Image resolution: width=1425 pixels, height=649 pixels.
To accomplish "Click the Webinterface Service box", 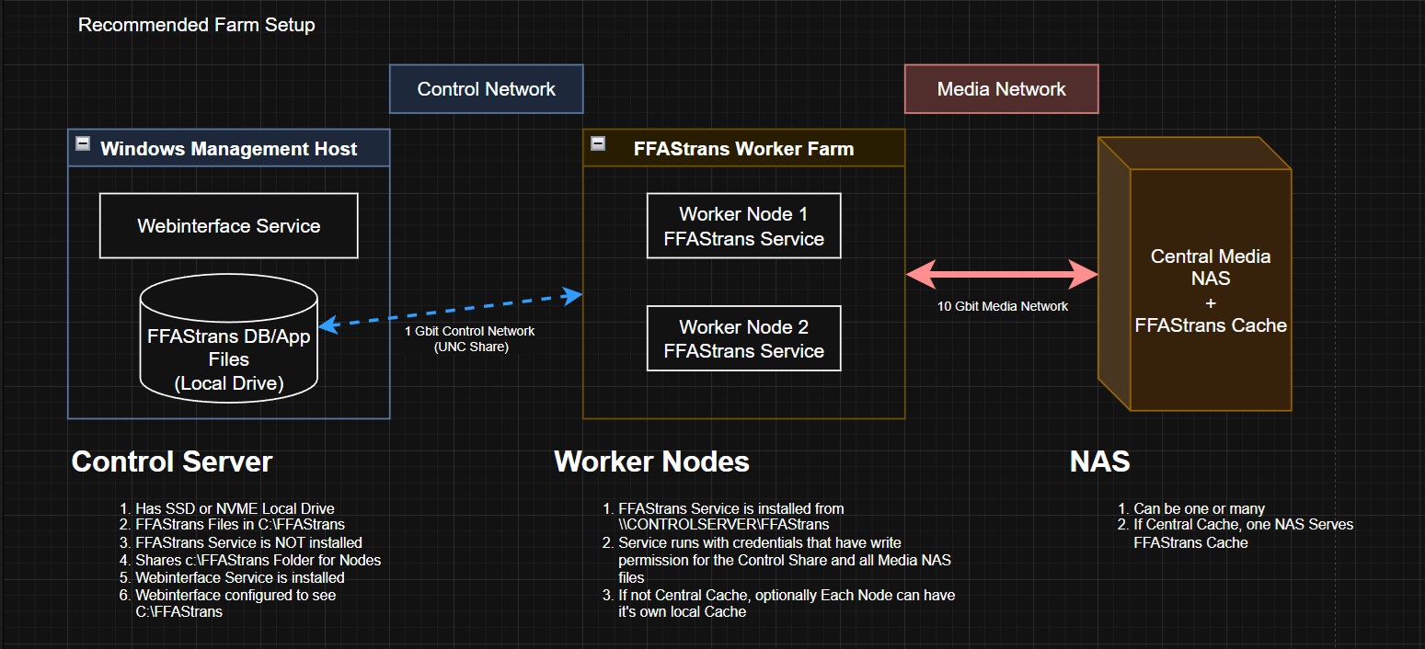I will [x=229, y=225].
